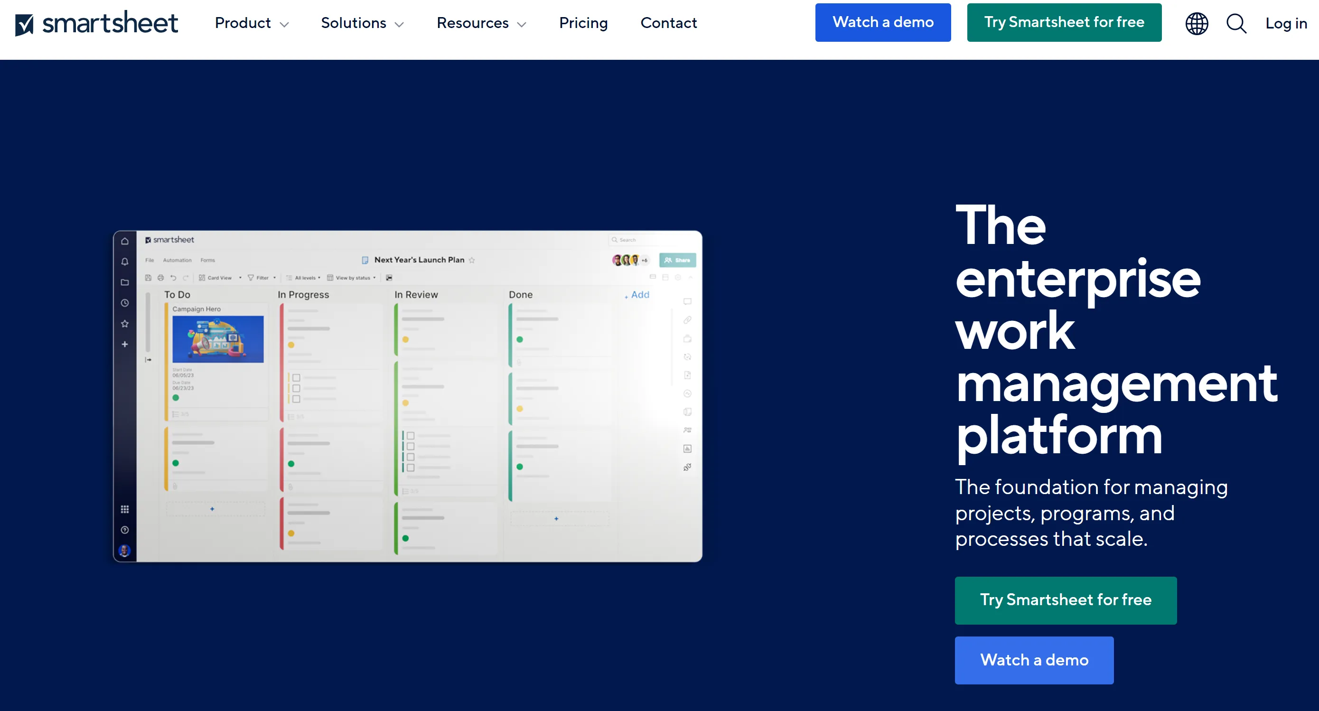The height and width of the screenshot is (711, 1319).
Task: Click the Campaign Hero card's green status dot
Action: point(176,398)
